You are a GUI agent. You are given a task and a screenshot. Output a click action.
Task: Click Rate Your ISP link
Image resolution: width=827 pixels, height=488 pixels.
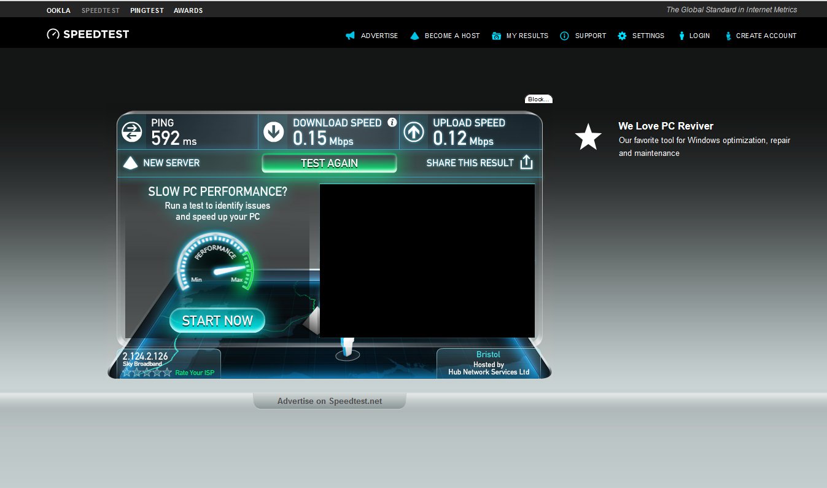(195, 373)
